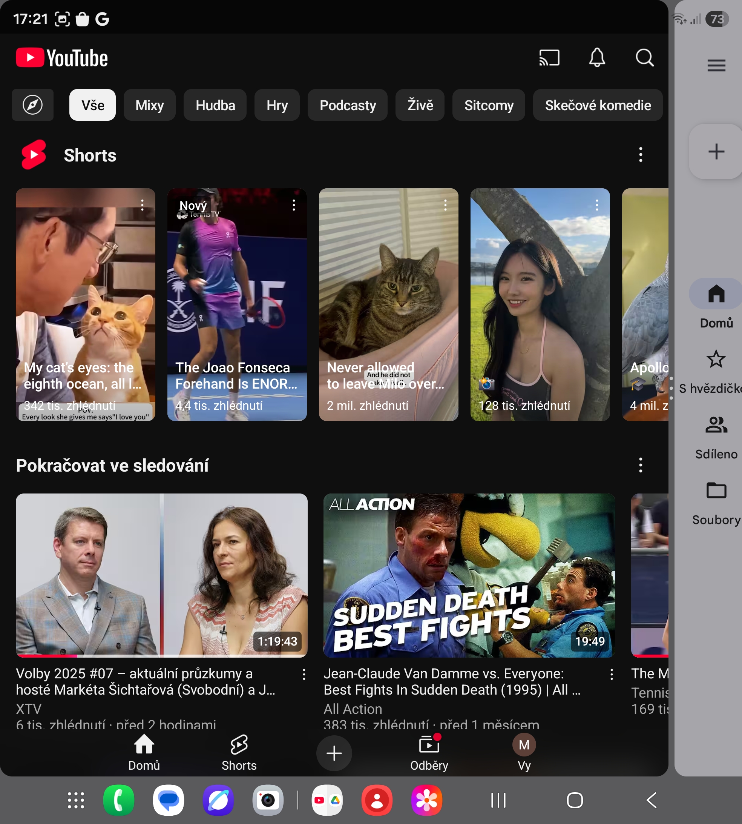Open the Explore compass chip

point(33,105)
